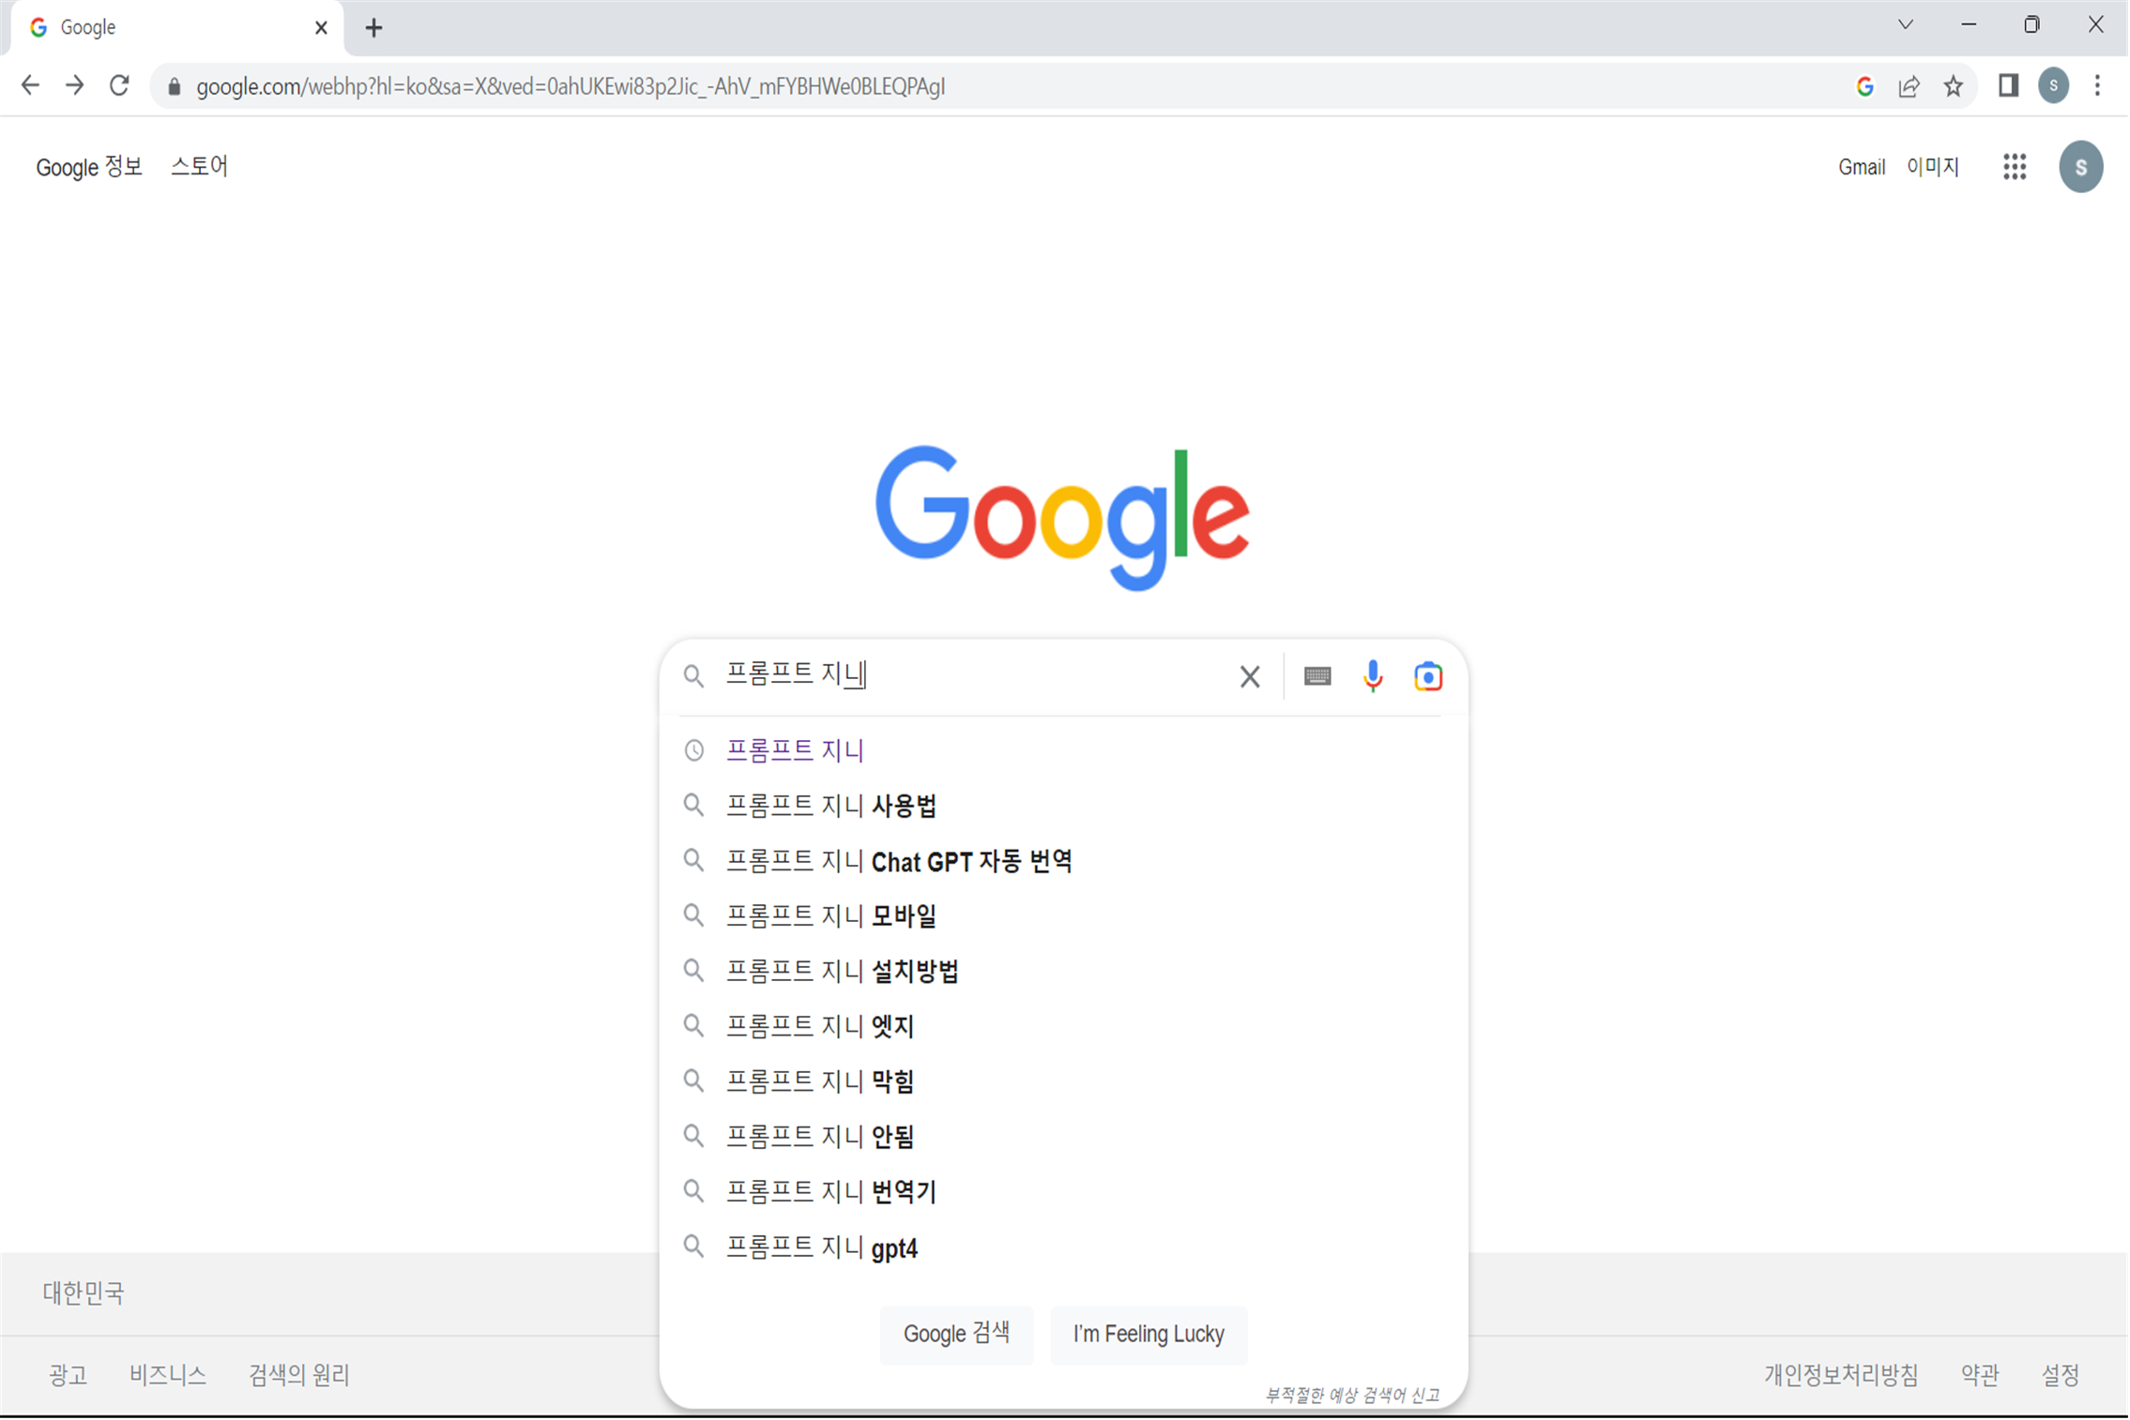Viewport: 2130px width, 1420px height.
Task: Open the Gmail link
Action: (1861, 167)
